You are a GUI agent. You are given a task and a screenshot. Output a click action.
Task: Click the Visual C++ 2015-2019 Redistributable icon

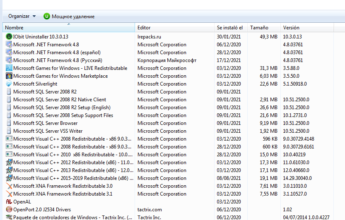9,178
